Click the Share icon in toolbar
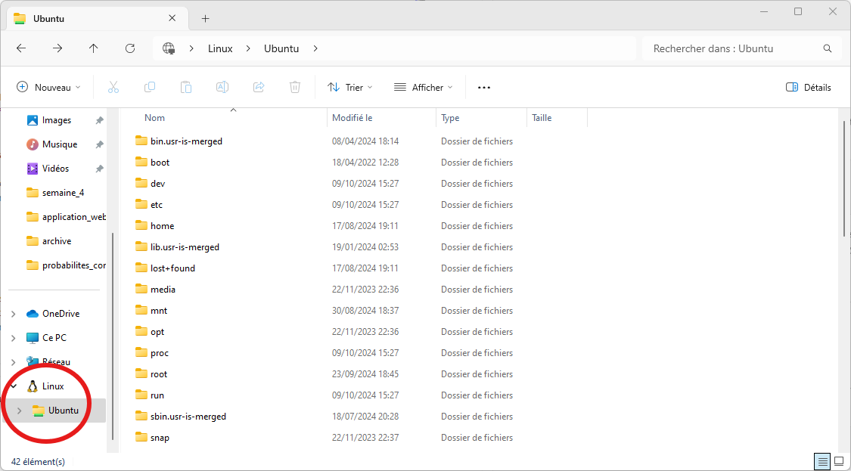Screen dimensions: 851x471 [259, 88]
